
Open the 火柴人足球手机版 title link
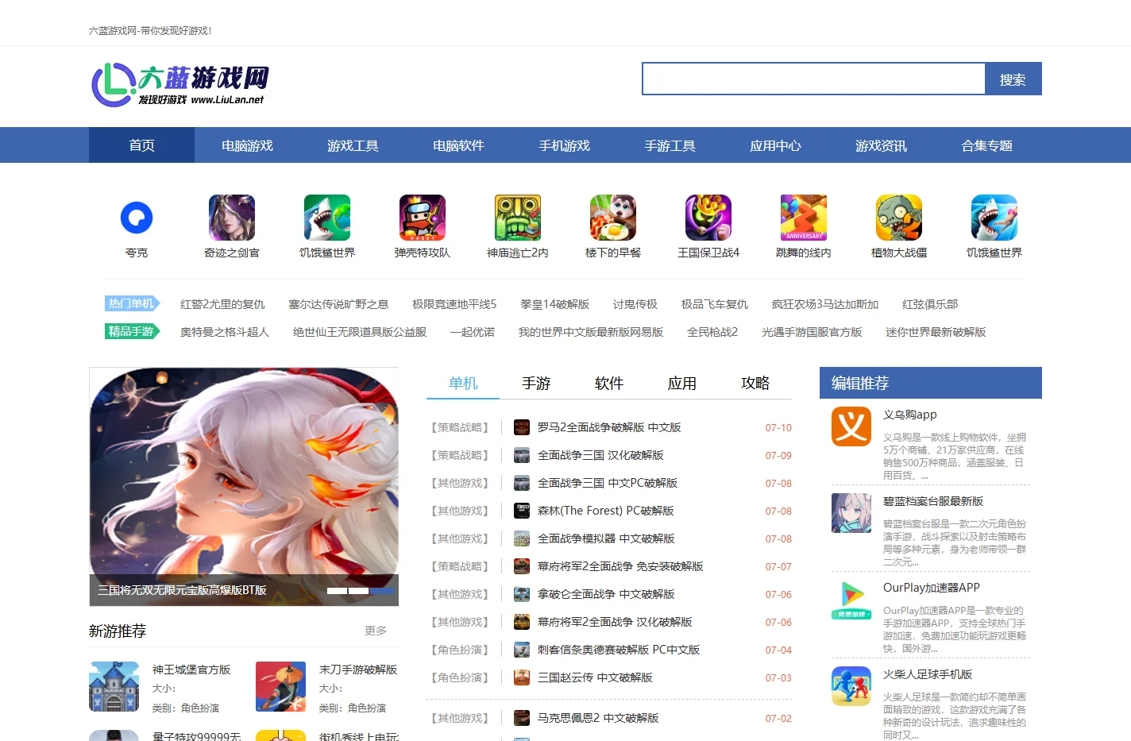(x=928, y=674)
